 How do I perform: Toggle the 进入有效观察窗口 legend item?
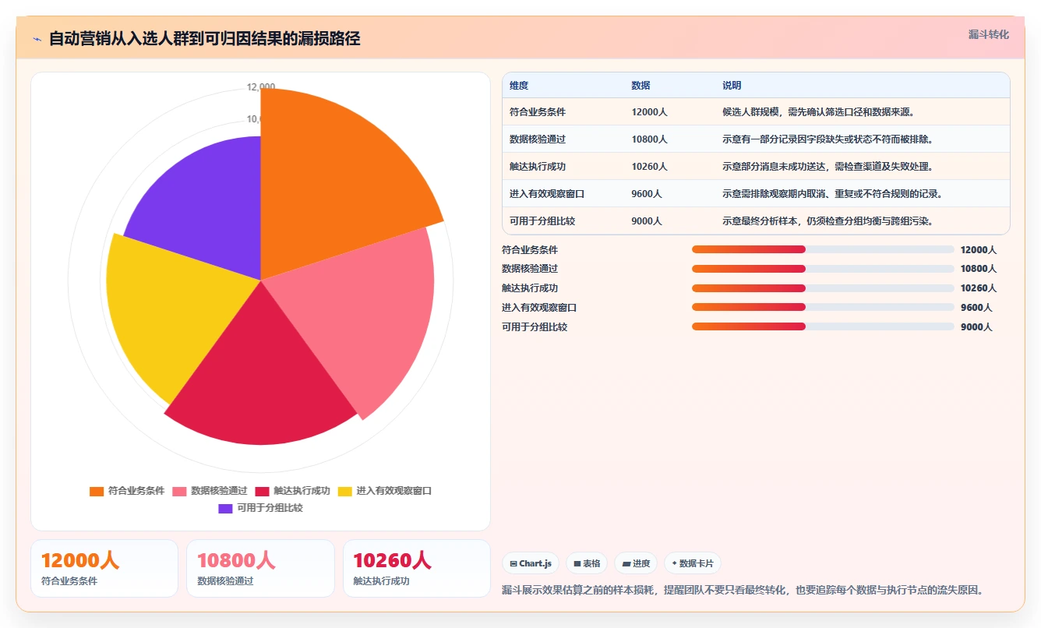click(x=384, y=491)
